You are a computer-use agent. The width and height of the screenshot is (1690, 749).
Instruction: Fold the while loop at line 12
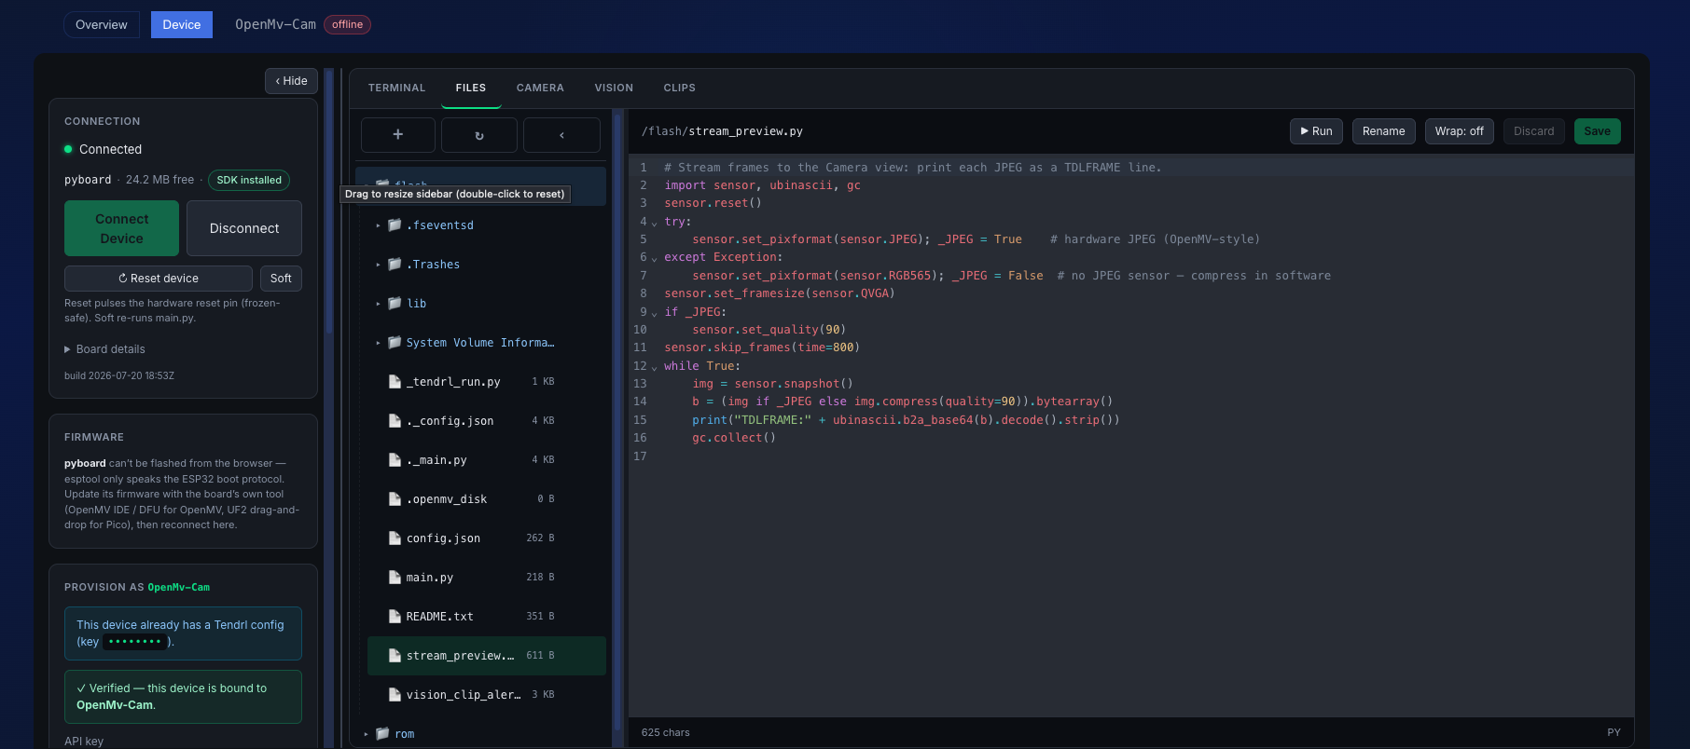coord(654,367)
